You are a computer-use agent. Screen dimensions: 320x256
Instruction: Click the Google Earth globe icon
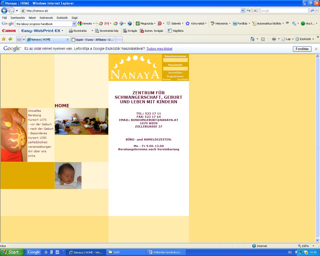click(129, 23)
